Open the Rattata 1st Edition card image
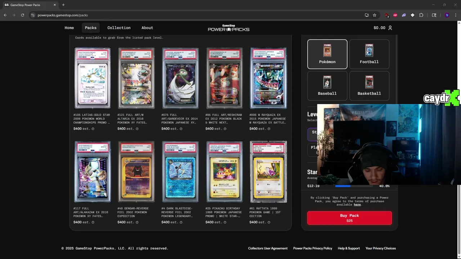The image size is (461, 259). point(268,172)
